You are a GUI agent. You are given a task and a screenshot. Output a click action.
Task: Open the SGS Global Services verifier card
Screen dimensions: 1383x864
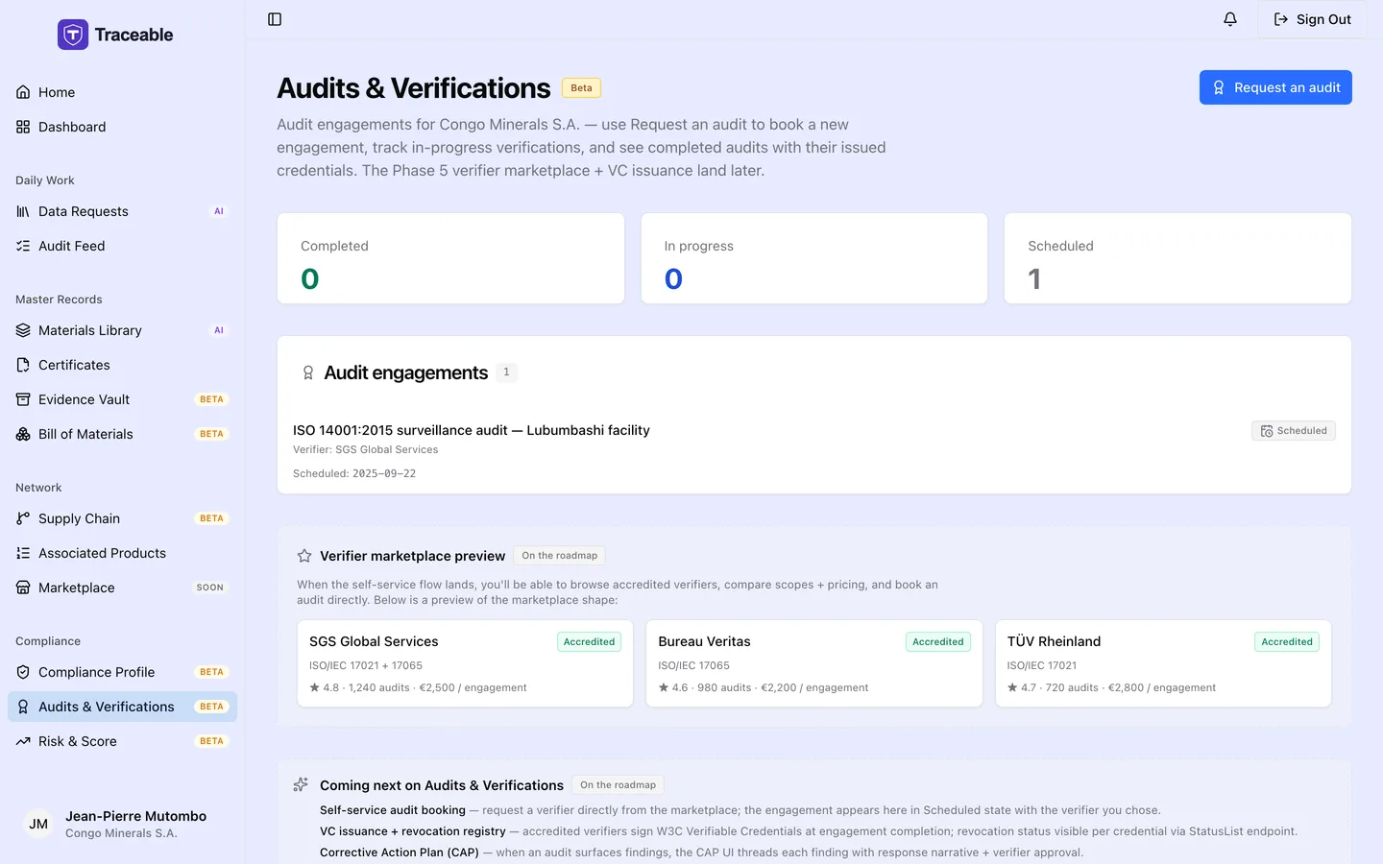pyautogui.click(x=465, y=663)
